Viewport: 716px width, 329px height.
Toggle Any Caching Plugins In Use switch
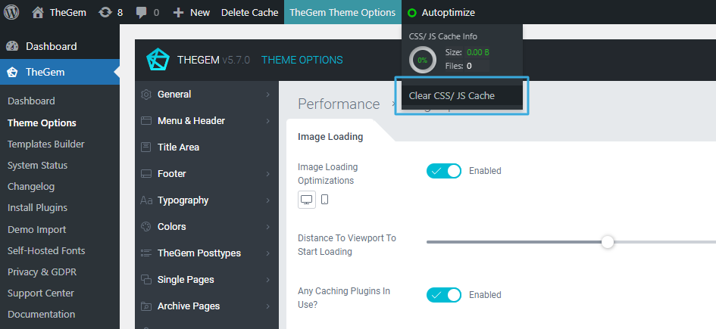click(x=443, y=295)
